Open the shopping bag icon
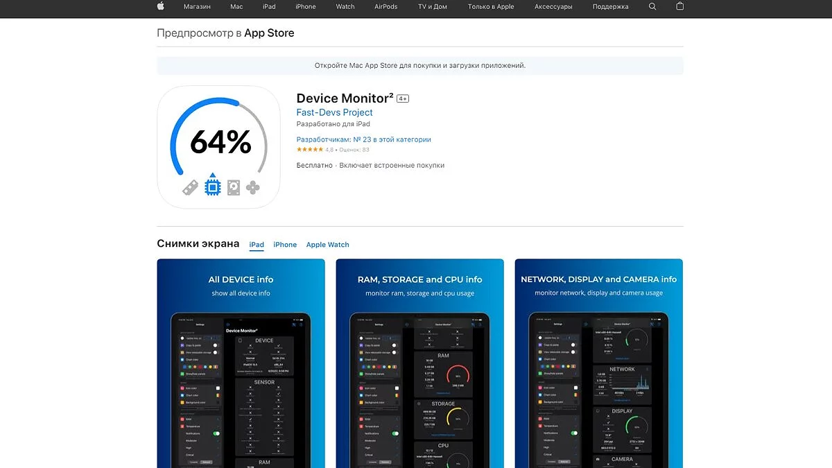 click(x=679, y=6)
